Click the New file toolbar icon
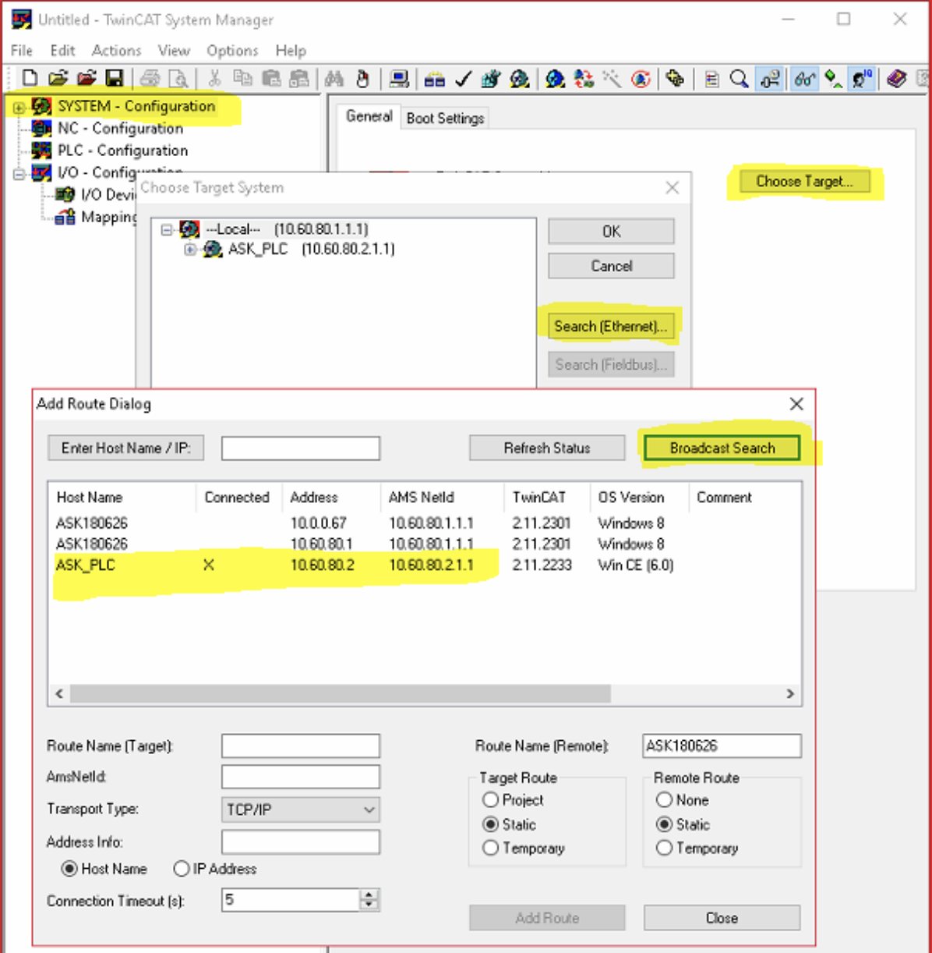This screenshot has height=953, width=932. click(30, 78)
